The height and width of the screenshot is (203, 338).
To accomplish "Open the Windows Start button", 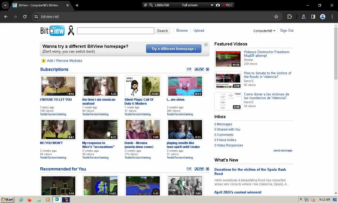I will [x=7, y=200].
